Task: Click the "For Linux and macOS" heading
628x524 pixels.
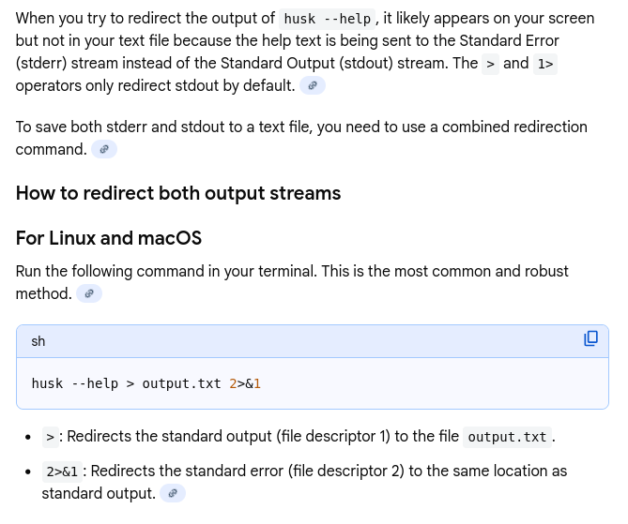Action: 109,238
